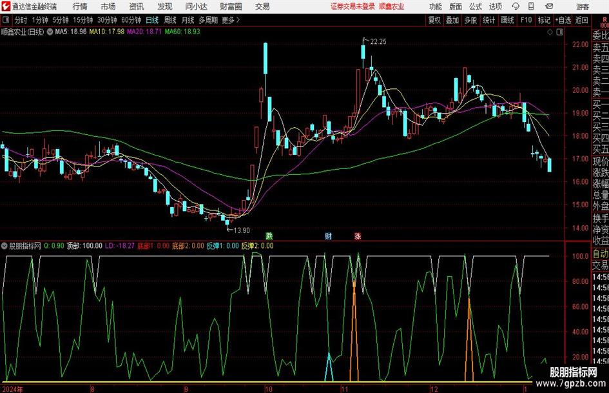Select the 多周期 multi-period tab
The height and width of the screenshot is (393, 609).
[x=208, y=20]
